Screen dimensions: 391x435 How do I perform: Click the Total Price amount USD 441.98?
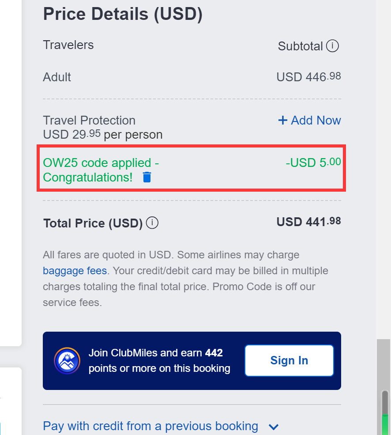[x=308, y=221]
